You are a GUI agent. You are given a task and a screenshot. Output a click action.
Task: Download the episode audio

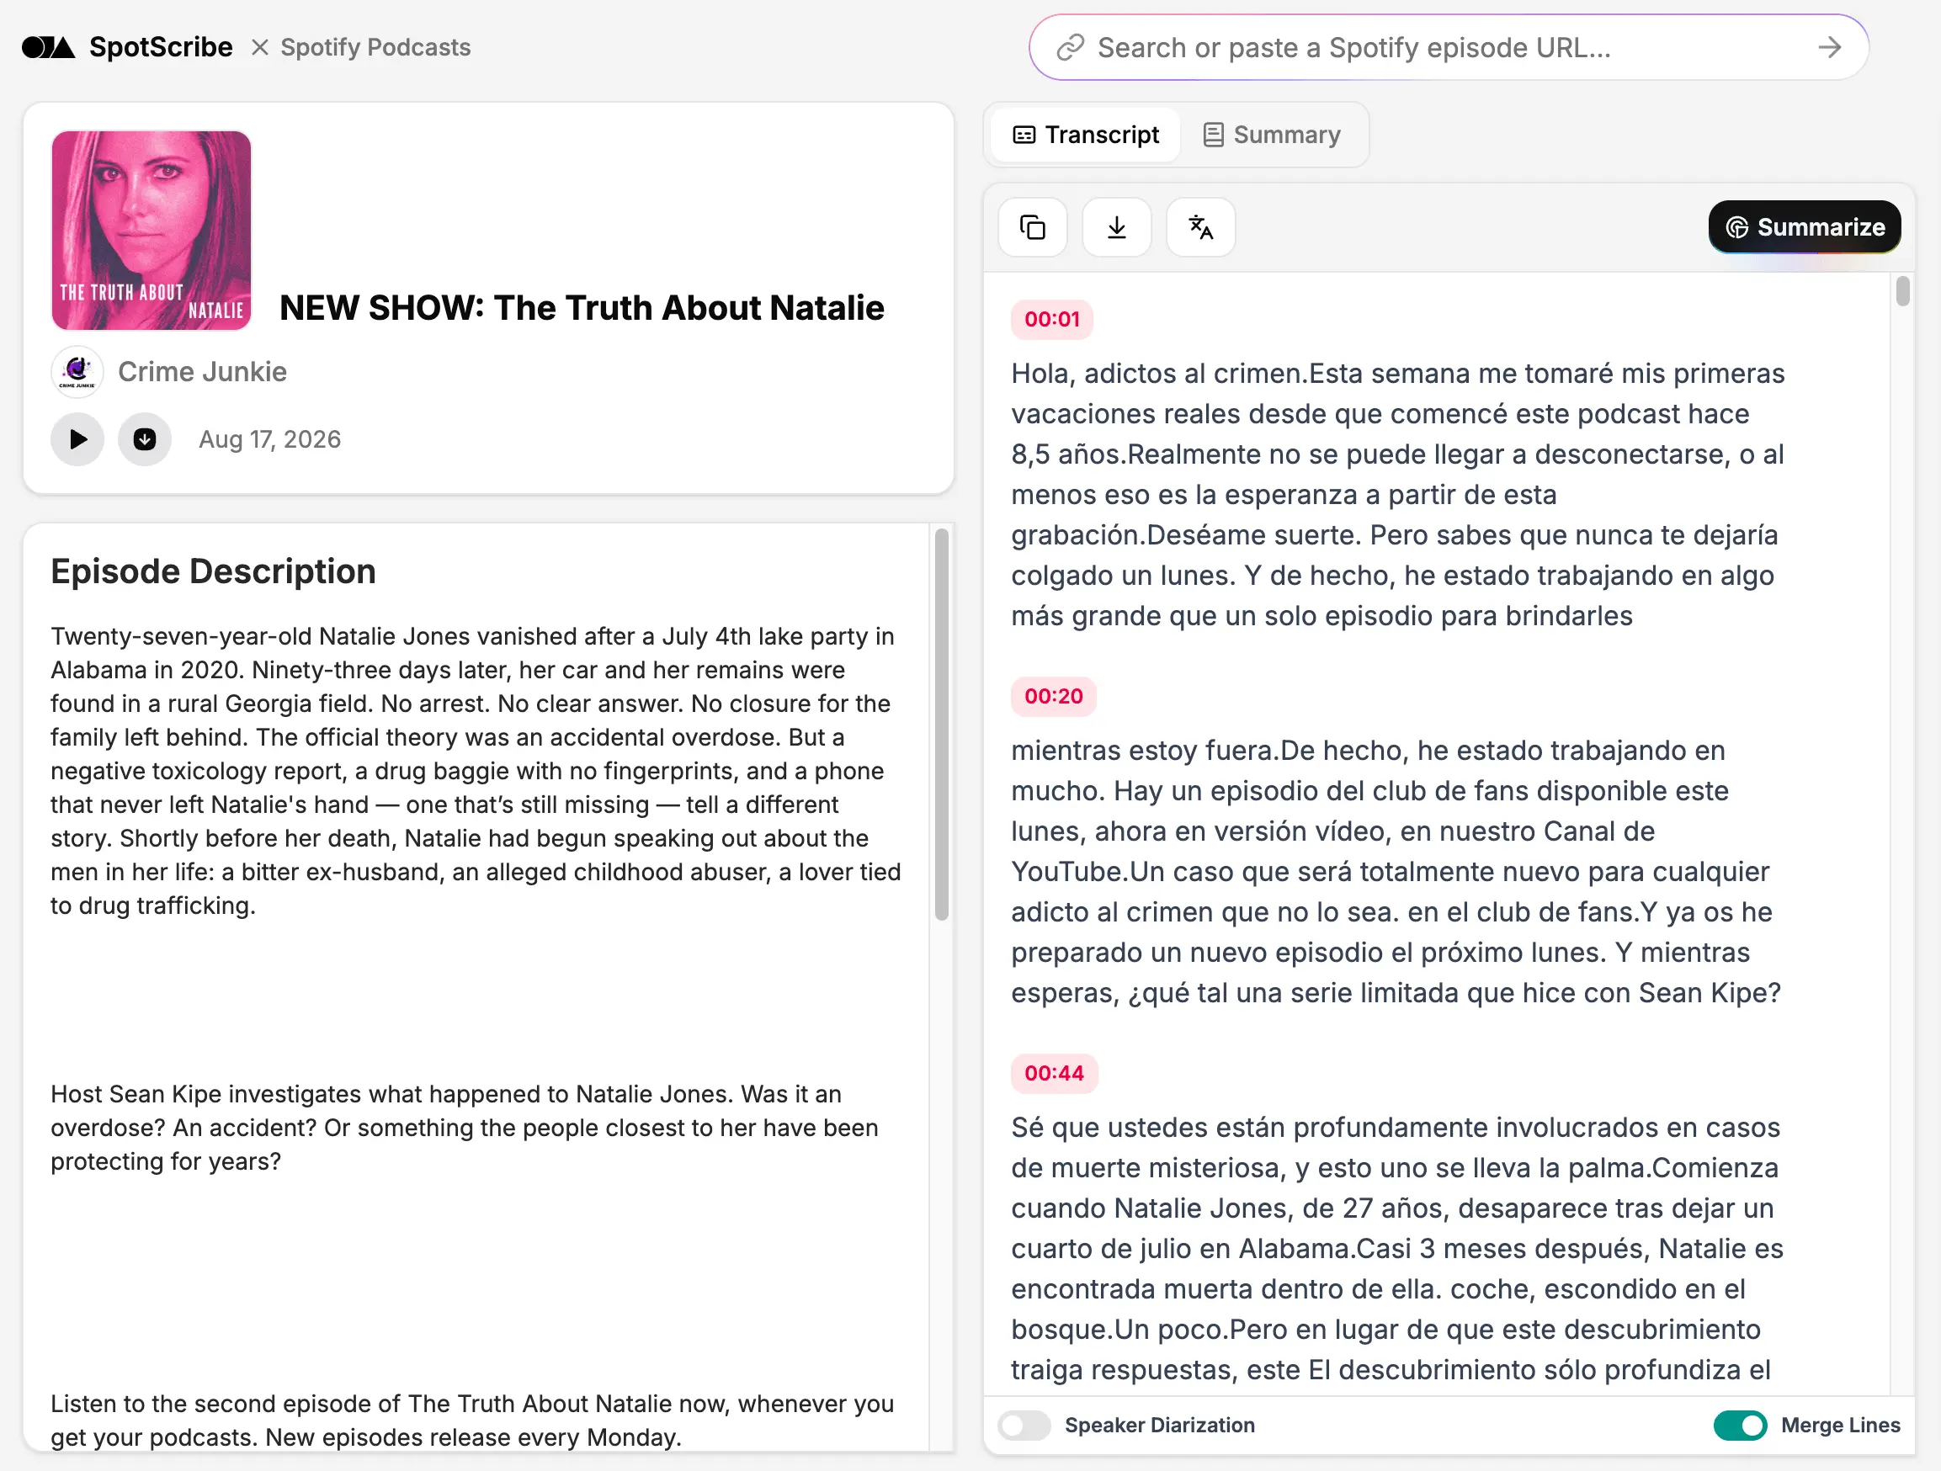point(145,439)
